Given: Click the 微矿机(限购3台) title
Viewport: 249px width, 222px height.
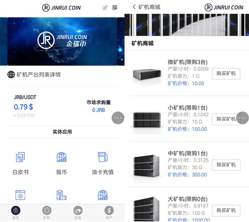Looking at the screenshot, I should (x=188, y=62).
